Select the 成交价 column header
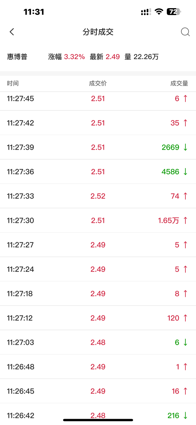196x425 pixels. 98,83
